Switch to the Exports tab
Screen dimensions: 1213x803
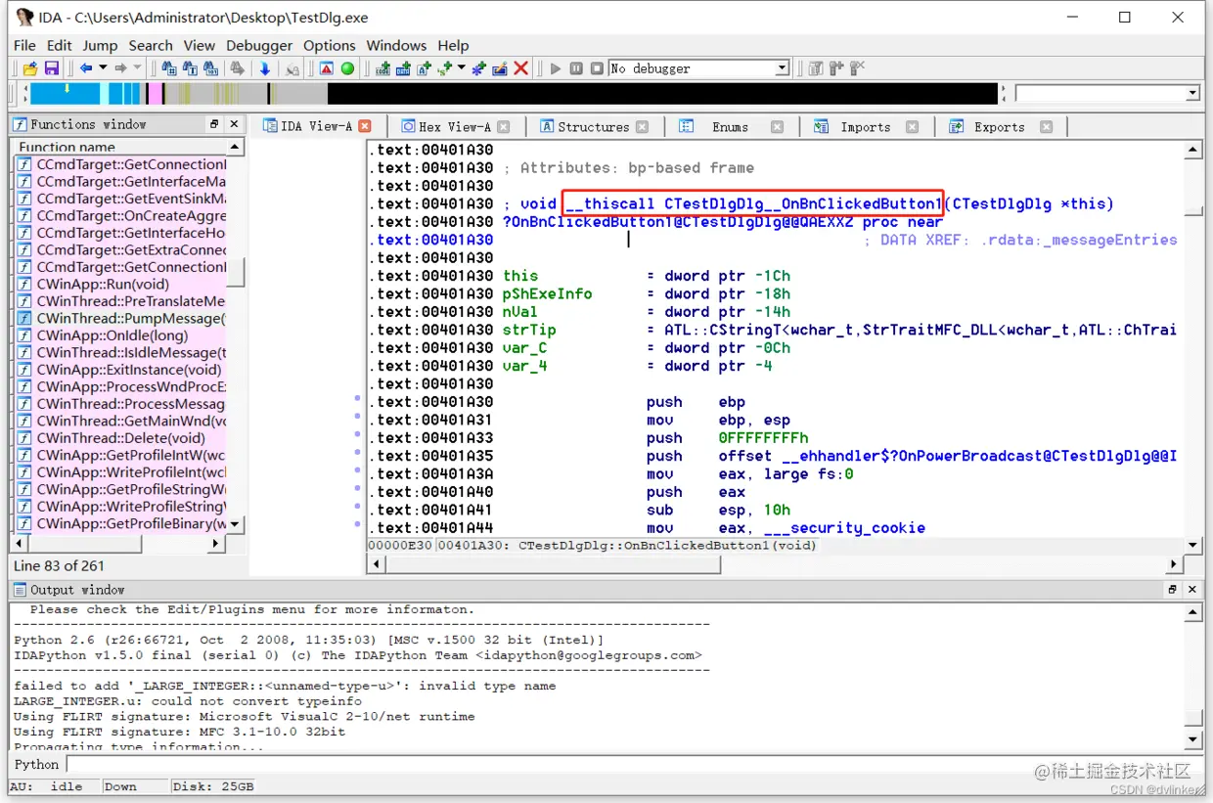click(999, 126)
